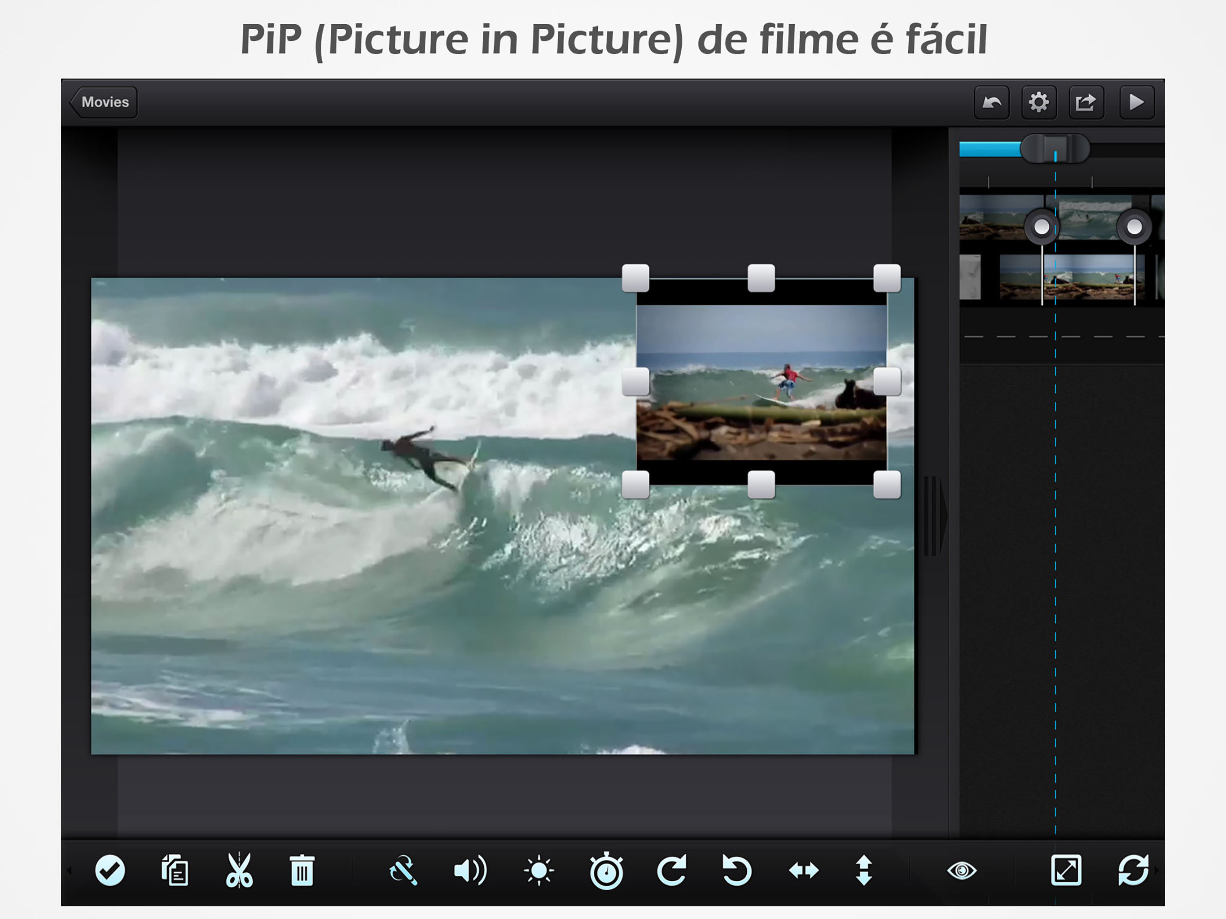Click the refresh sync arrows icon
This screenshot has width=1226, height=919.
click(1134, 871)
